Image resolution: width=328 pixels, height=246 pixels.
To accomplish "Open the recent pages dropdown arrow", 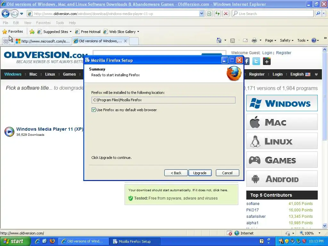I will [x=21, y=14].
